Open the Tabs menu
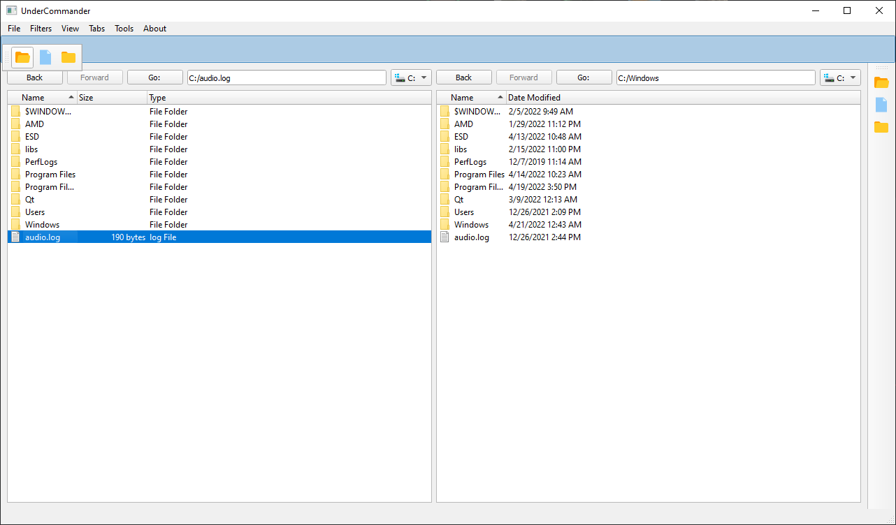The image size is (896, 525). [x=96, y=29]
